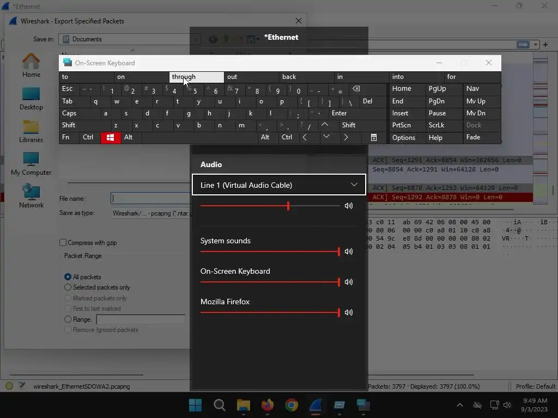Image resolution: width=558 pixels, height=418 pixels.
Task: Mute System sounds speaker icon
Action: [349, 251]
